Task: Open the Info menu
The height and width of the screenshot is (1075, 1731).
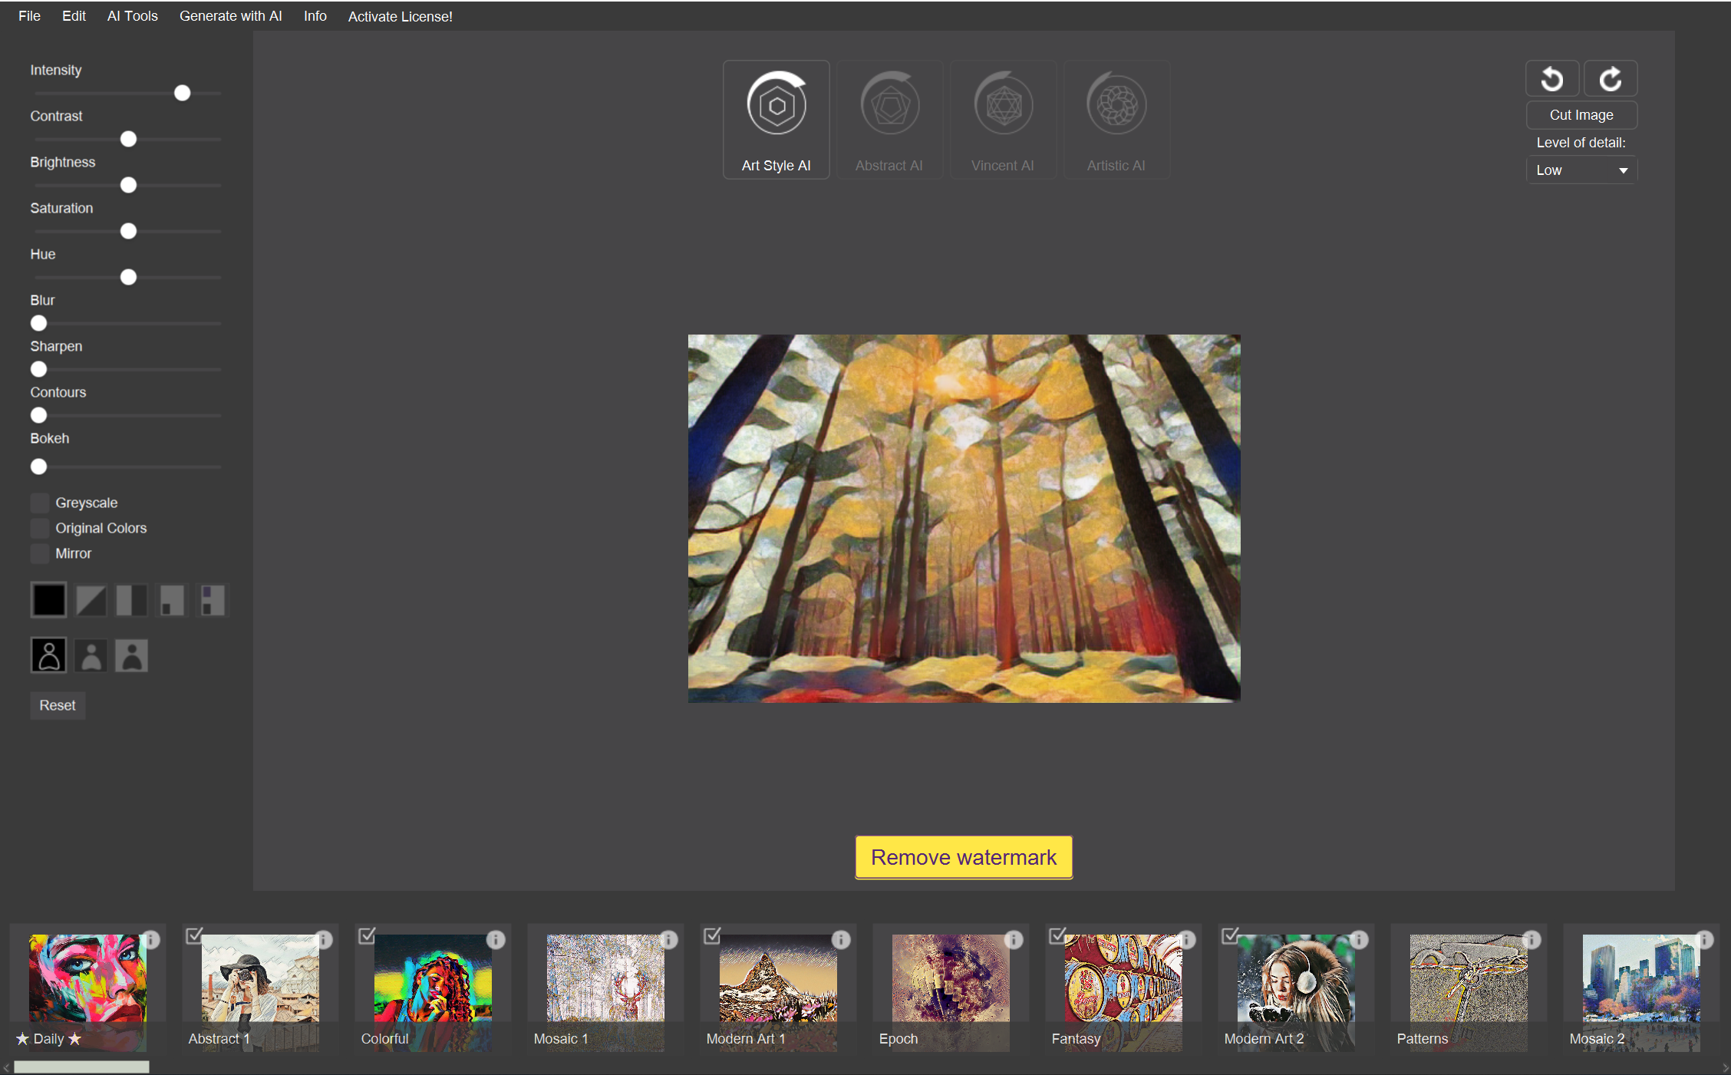Action: (315, 15)
